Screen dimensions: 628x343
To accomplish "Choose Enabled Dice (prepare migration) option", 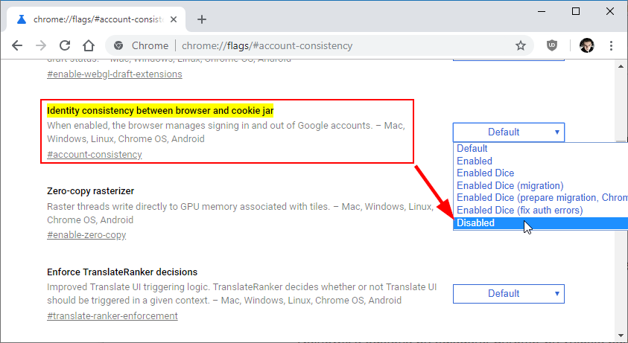I will tap(541, 198).
